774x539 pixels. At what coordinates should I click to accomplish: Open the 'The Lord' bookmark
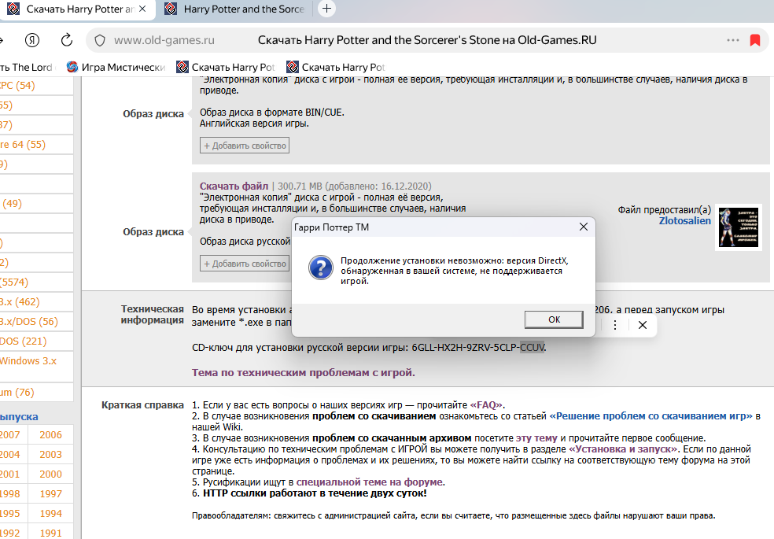tap(26, 67)
